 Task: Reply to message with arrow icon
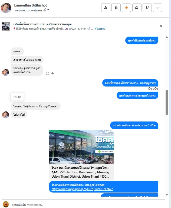coord(53,73)
